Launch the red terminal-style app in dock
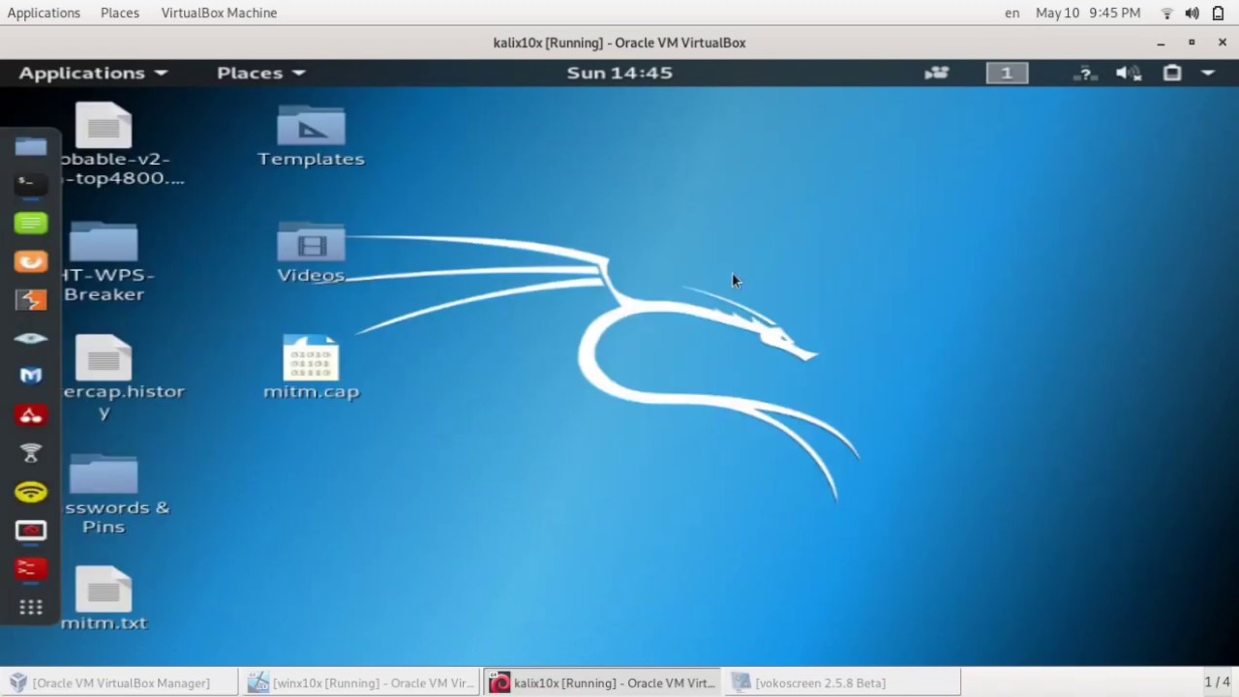 pos(31,569)
